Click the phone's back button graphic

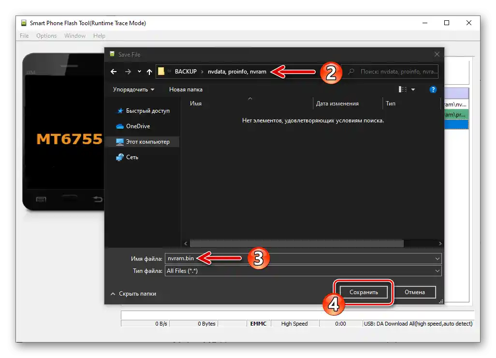98,199
